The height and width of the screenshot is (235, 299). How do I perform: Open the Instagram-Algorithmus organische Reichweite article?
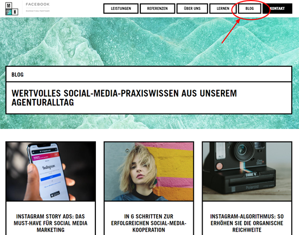(x=247, y=223)
